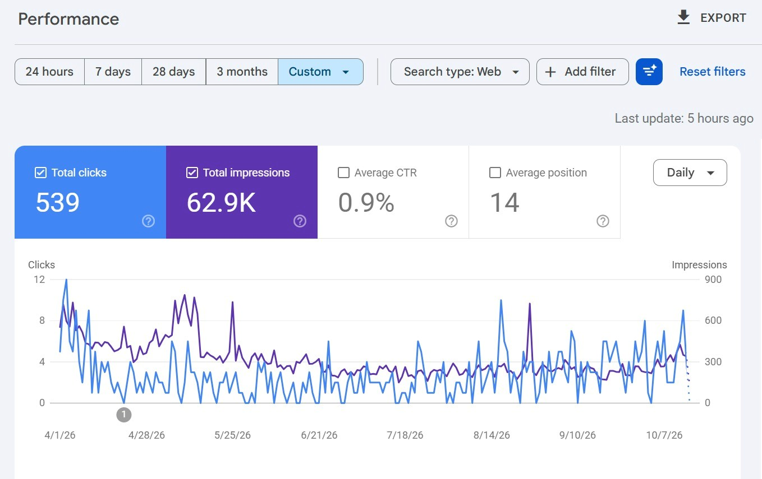This screenshot has height=479, width=762.
Task: Click the Performance page heading
Action: (68, 19)
